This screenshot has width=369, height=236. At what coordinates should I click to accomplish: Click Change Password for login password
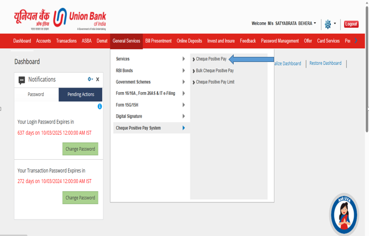point(80,149)
